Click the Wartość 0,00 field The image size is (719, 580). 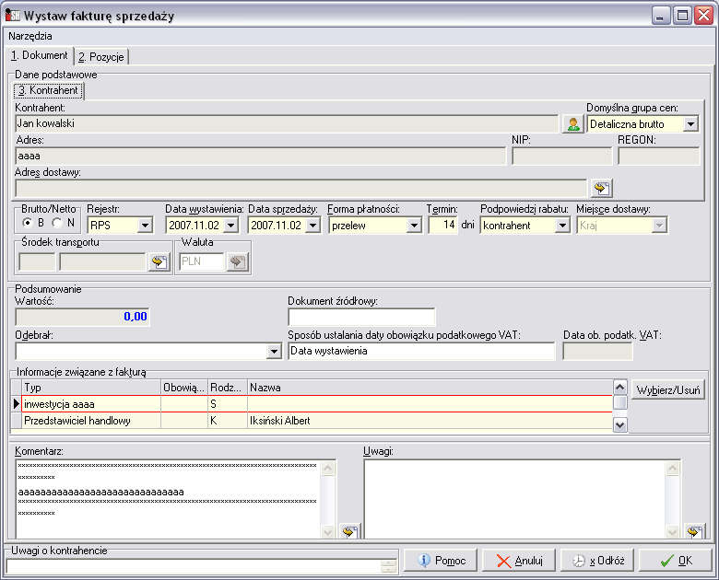[x=83, y=317]
